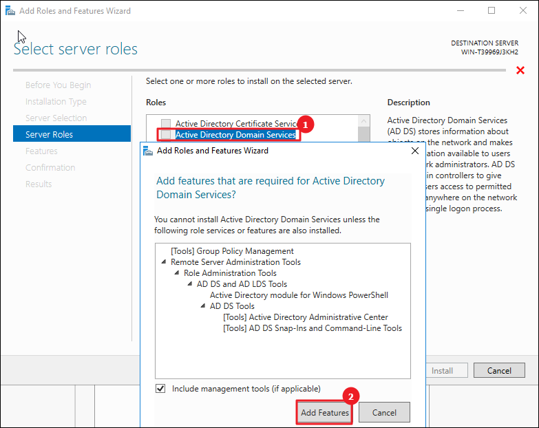The height and width of the screenshot is (428, 539).
Task: Collapse Role Administration Tools node
Action: tap(177, 272)
